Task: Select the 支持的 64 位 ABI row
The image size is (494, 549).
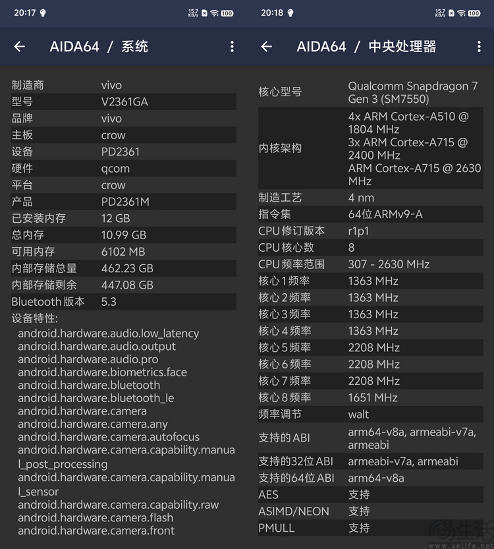Action: 370,478
